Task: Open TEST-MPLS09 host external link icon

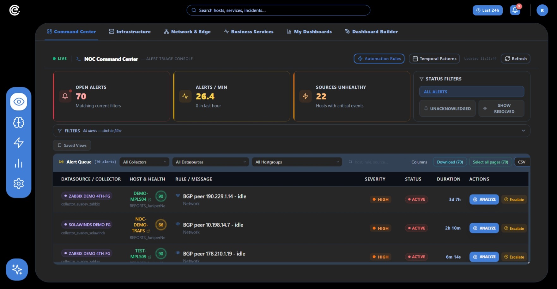Action: [x=150, y=257]
